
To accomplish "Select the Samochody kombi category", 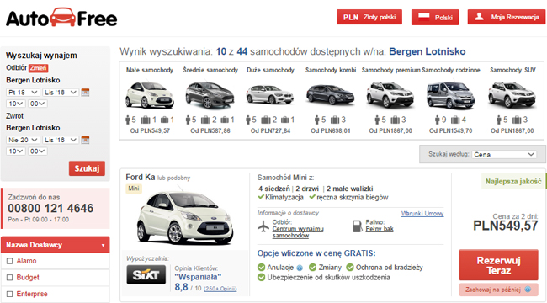I will pos(331,100).
